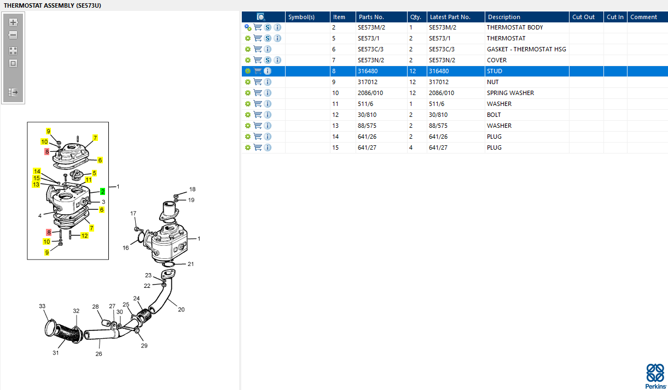668x390 pixels.
Task: Select the THERMOSTAT BODY description cell
Action: 527,27
